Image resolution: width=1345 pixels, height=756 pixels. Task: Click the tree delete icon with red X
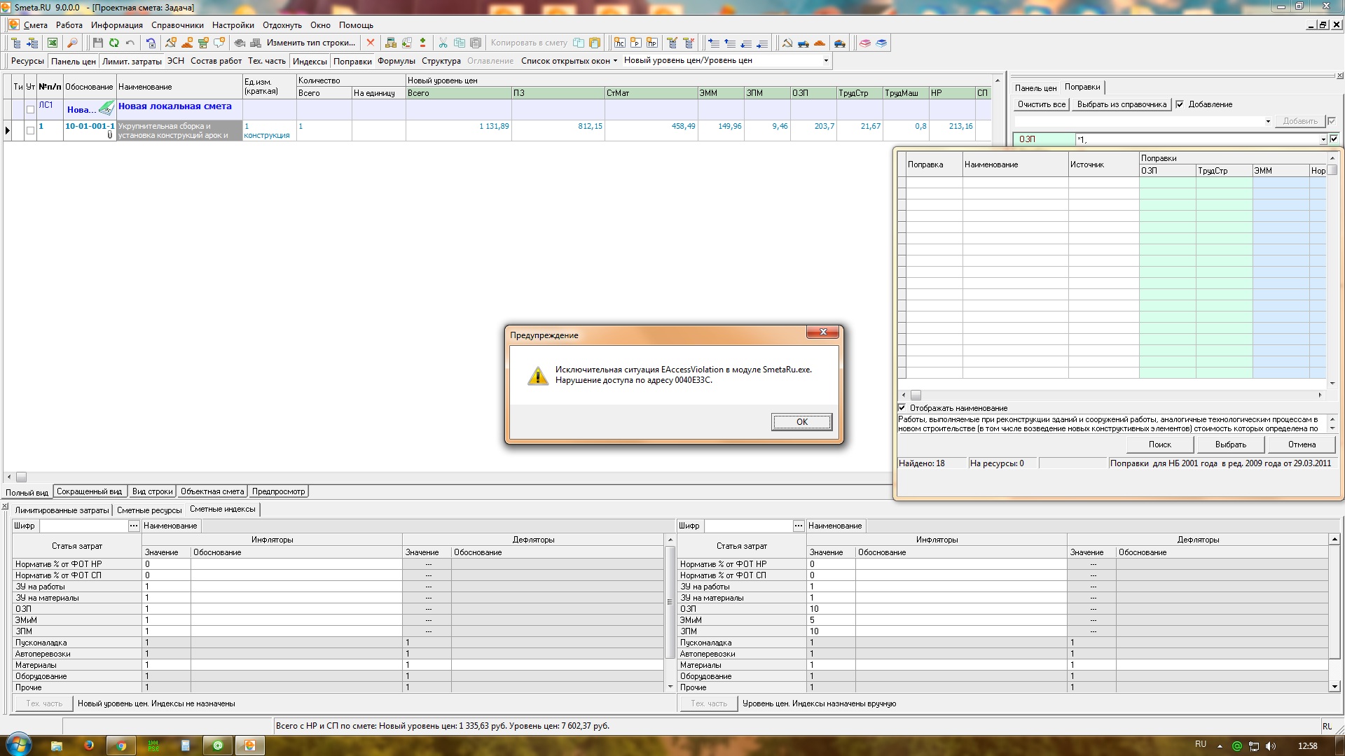689,43
